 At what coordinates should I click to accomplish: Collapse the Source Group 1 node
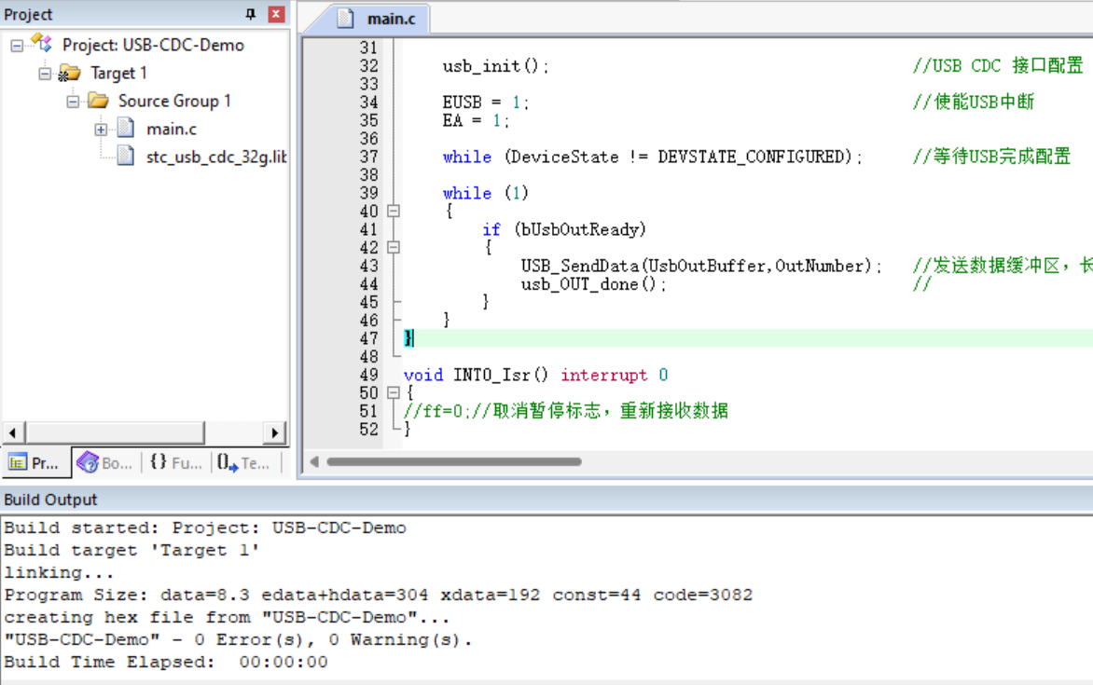(73, 101)
